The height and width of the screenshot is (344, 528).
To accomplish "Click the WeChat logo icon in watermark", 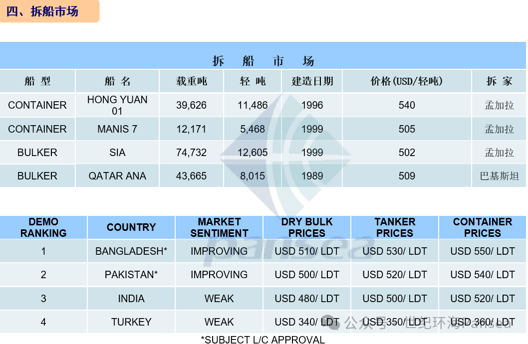I will pos(330,322).
